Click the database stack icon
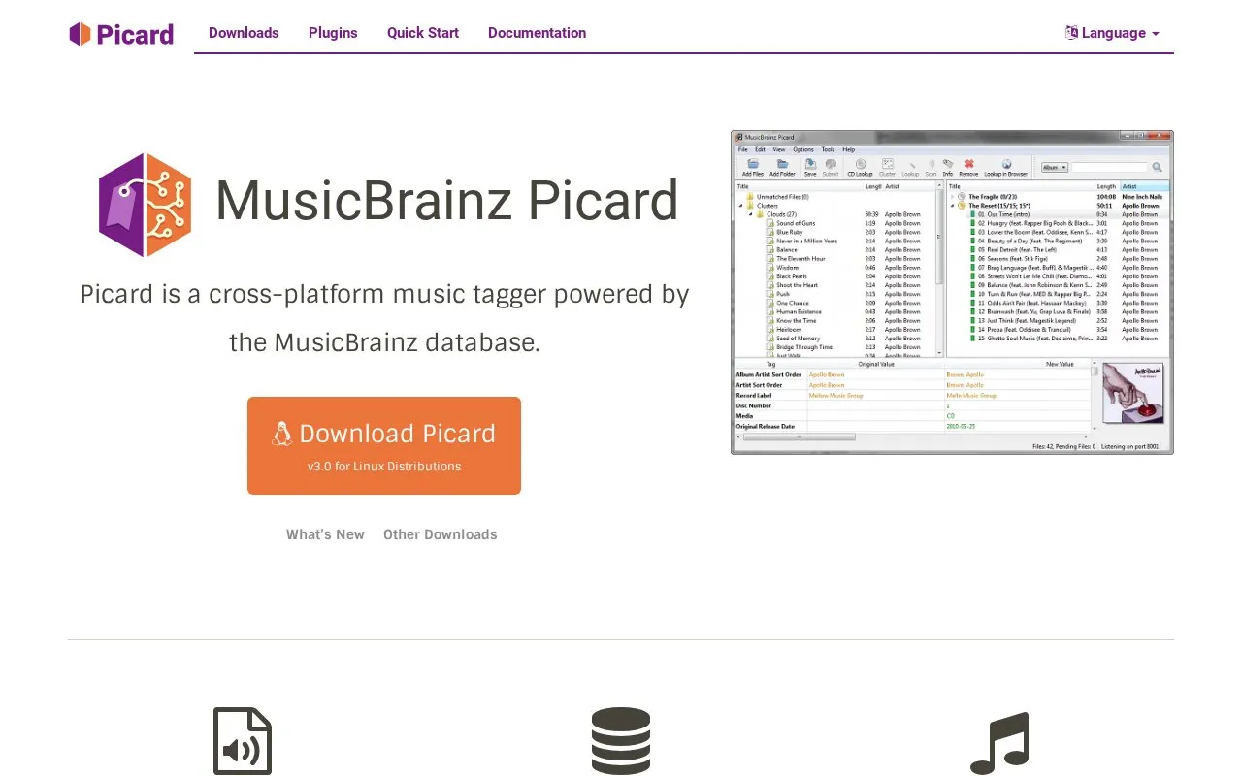 (621, 741)
